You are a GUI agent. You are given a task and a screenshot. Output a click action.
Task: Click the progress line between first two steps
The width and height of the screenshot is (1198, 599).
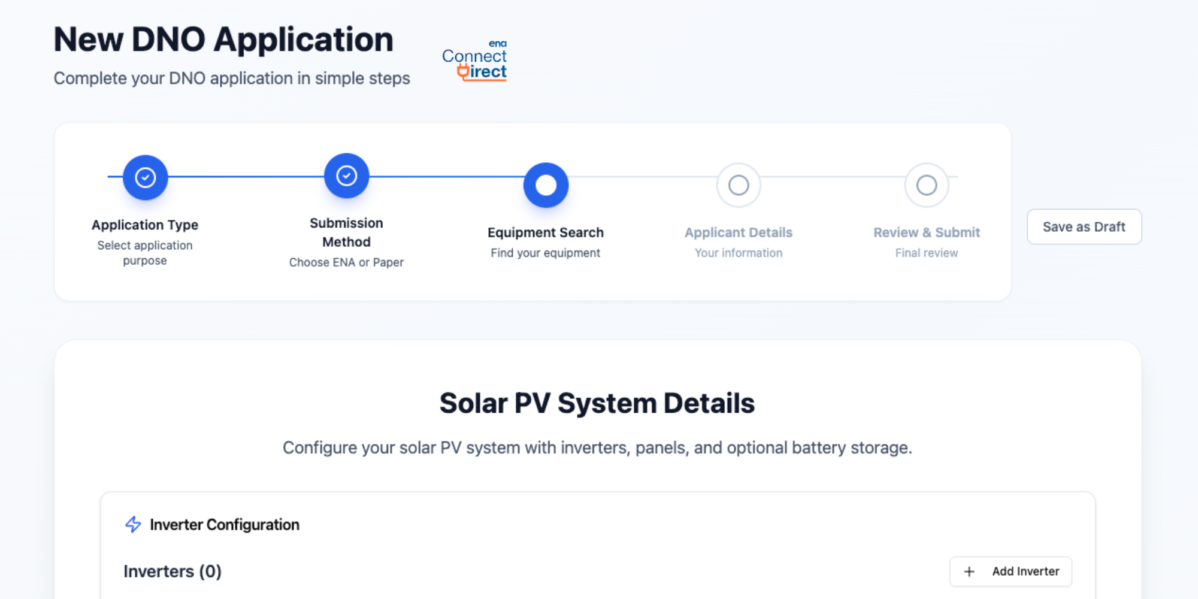[246, 177]
